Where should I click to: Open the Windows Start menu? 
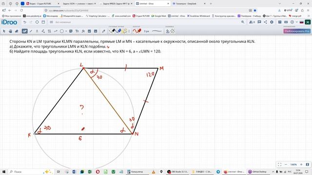pyautogui.click(x=3, y=172)
